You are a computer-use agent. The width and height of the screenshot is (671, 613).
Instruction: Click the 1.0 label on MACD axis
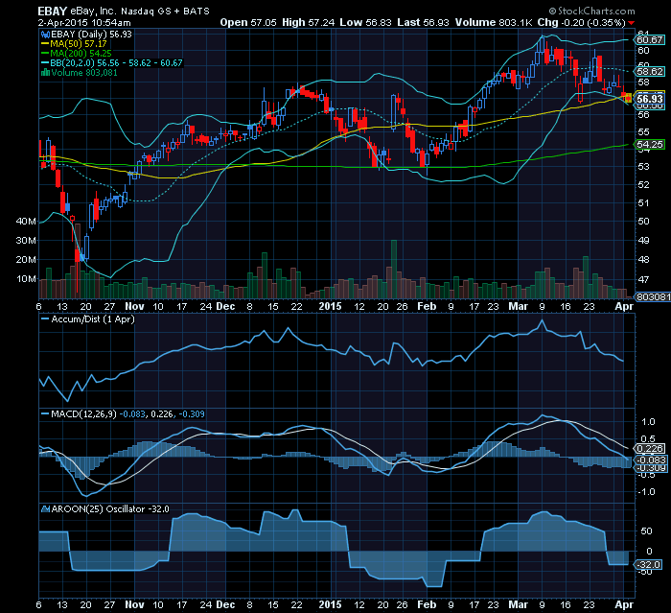[648, 422]
